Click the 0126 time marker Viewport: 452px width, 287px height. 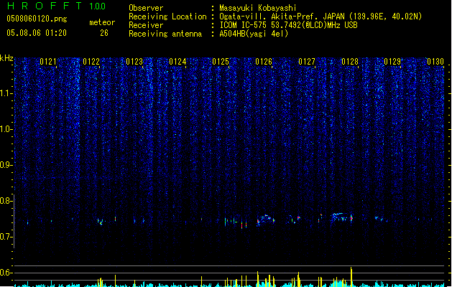pos(264,62)
